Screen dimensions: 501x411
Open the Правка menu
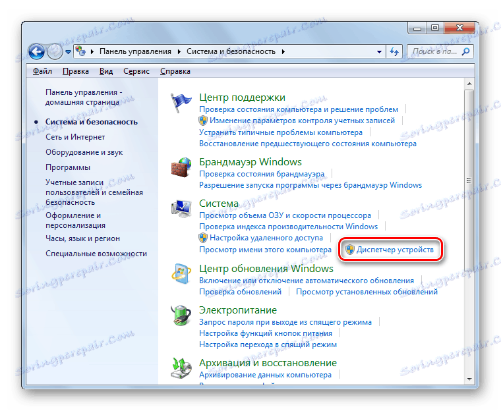click(76, 71)
